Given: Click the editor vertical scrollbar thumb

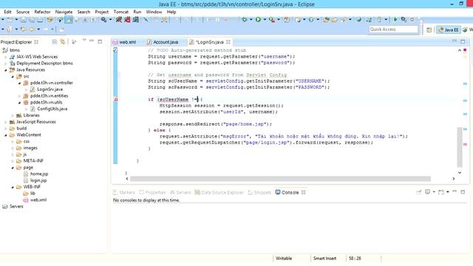Looking at the screenshot, I should coord(460,147).
